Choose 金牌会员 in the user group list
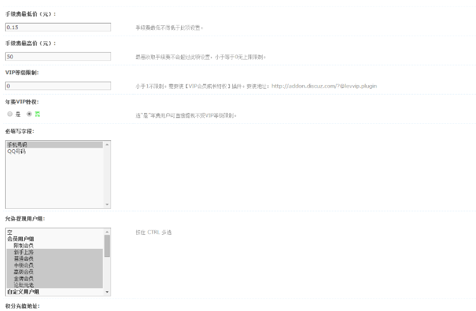476x311 pixels. 55,279
